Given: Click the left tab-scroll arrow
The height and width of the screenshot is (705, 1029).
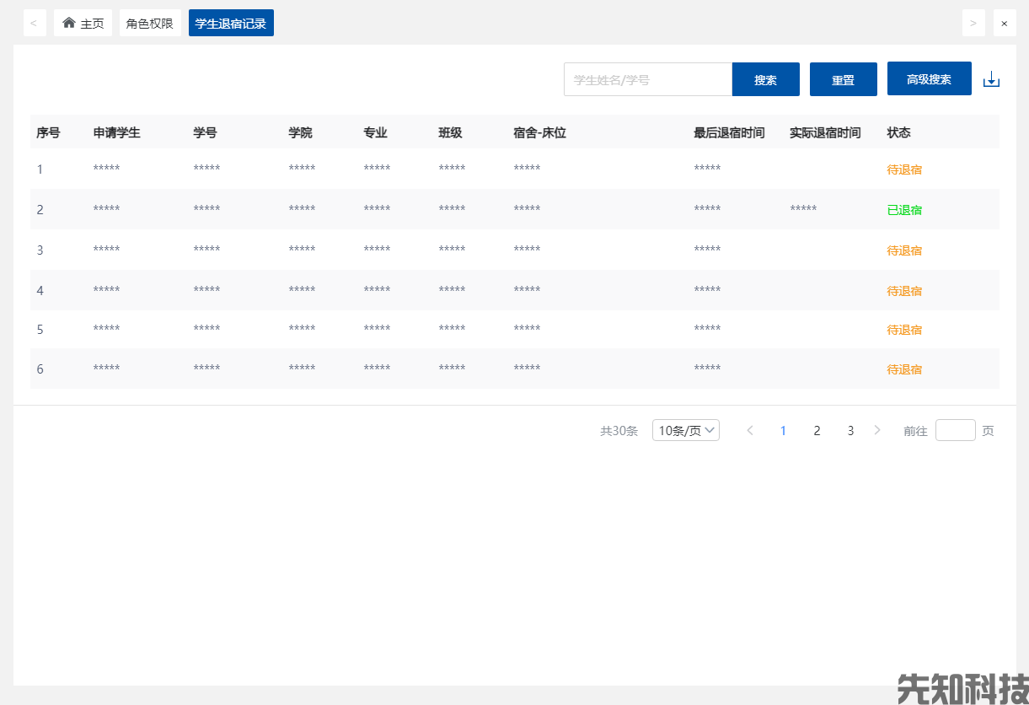Looking at the screenshot, I should [x=34, y=23].
